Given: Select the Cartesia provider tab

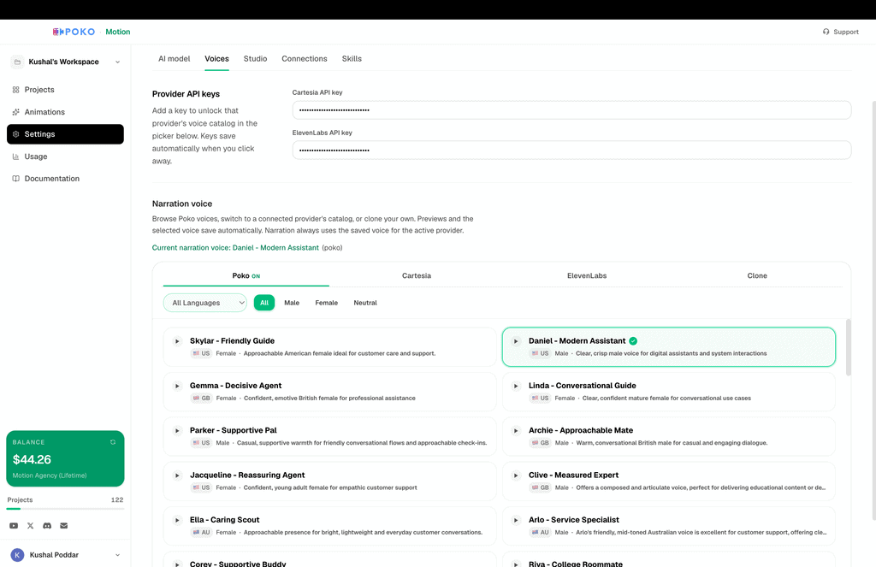Looking at the screenshot, I should 417,276.
